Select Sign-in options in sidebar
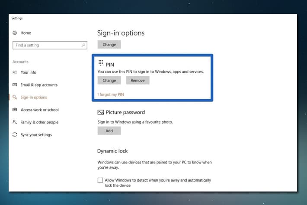 coord(34,98)
